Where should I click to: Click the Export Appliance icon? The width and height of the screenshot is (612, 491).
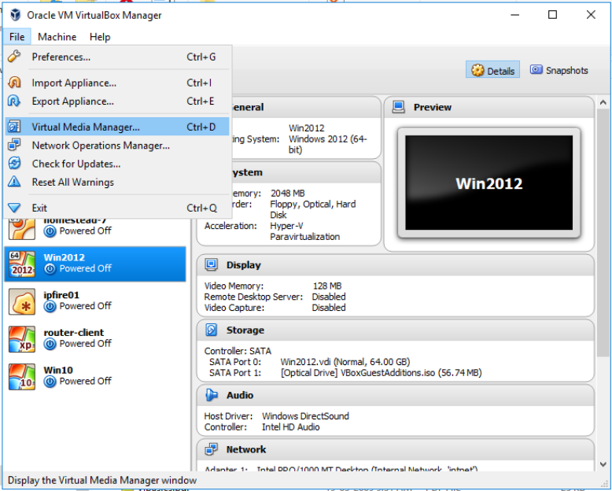(x=14, y=101)
